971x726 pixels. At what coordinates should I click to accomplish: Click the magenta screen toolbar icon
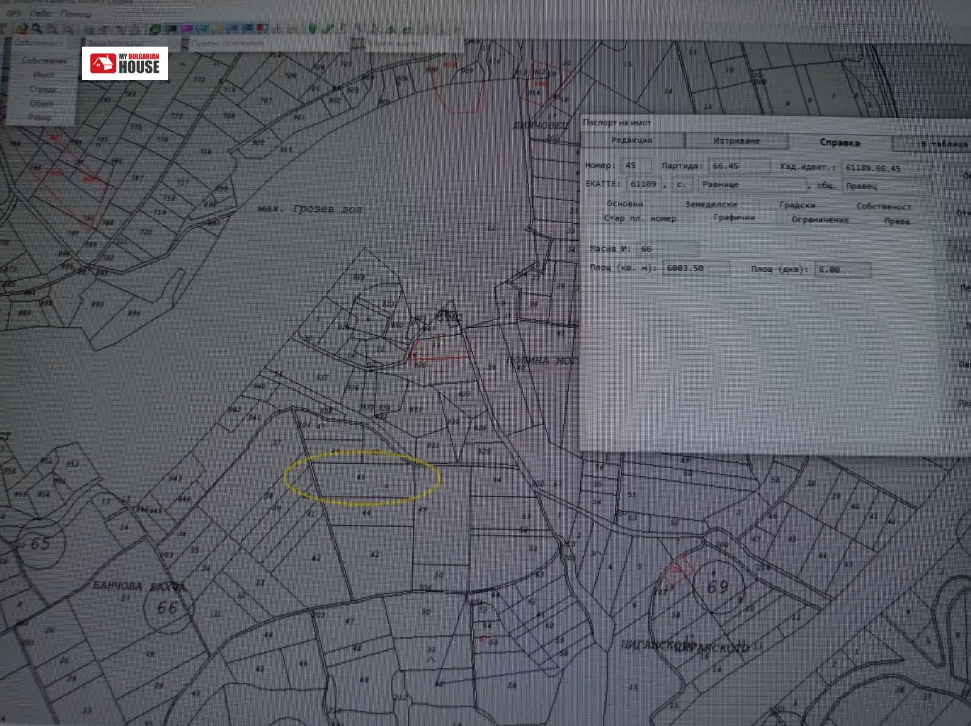coord(187,29)
